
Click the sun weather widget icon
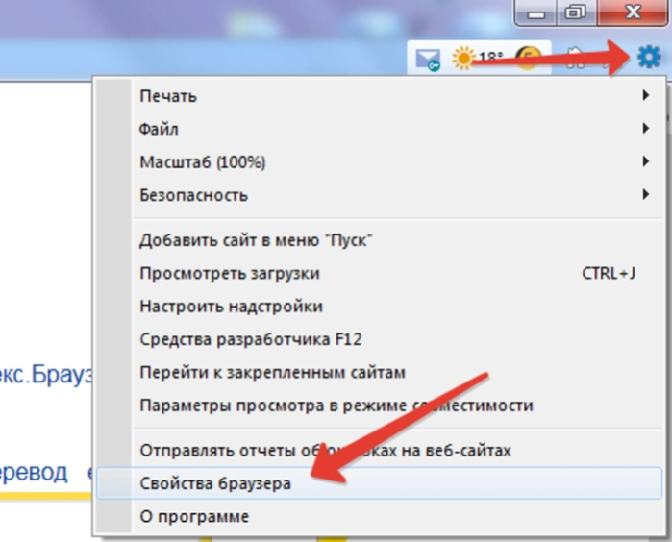pos(463,58)
